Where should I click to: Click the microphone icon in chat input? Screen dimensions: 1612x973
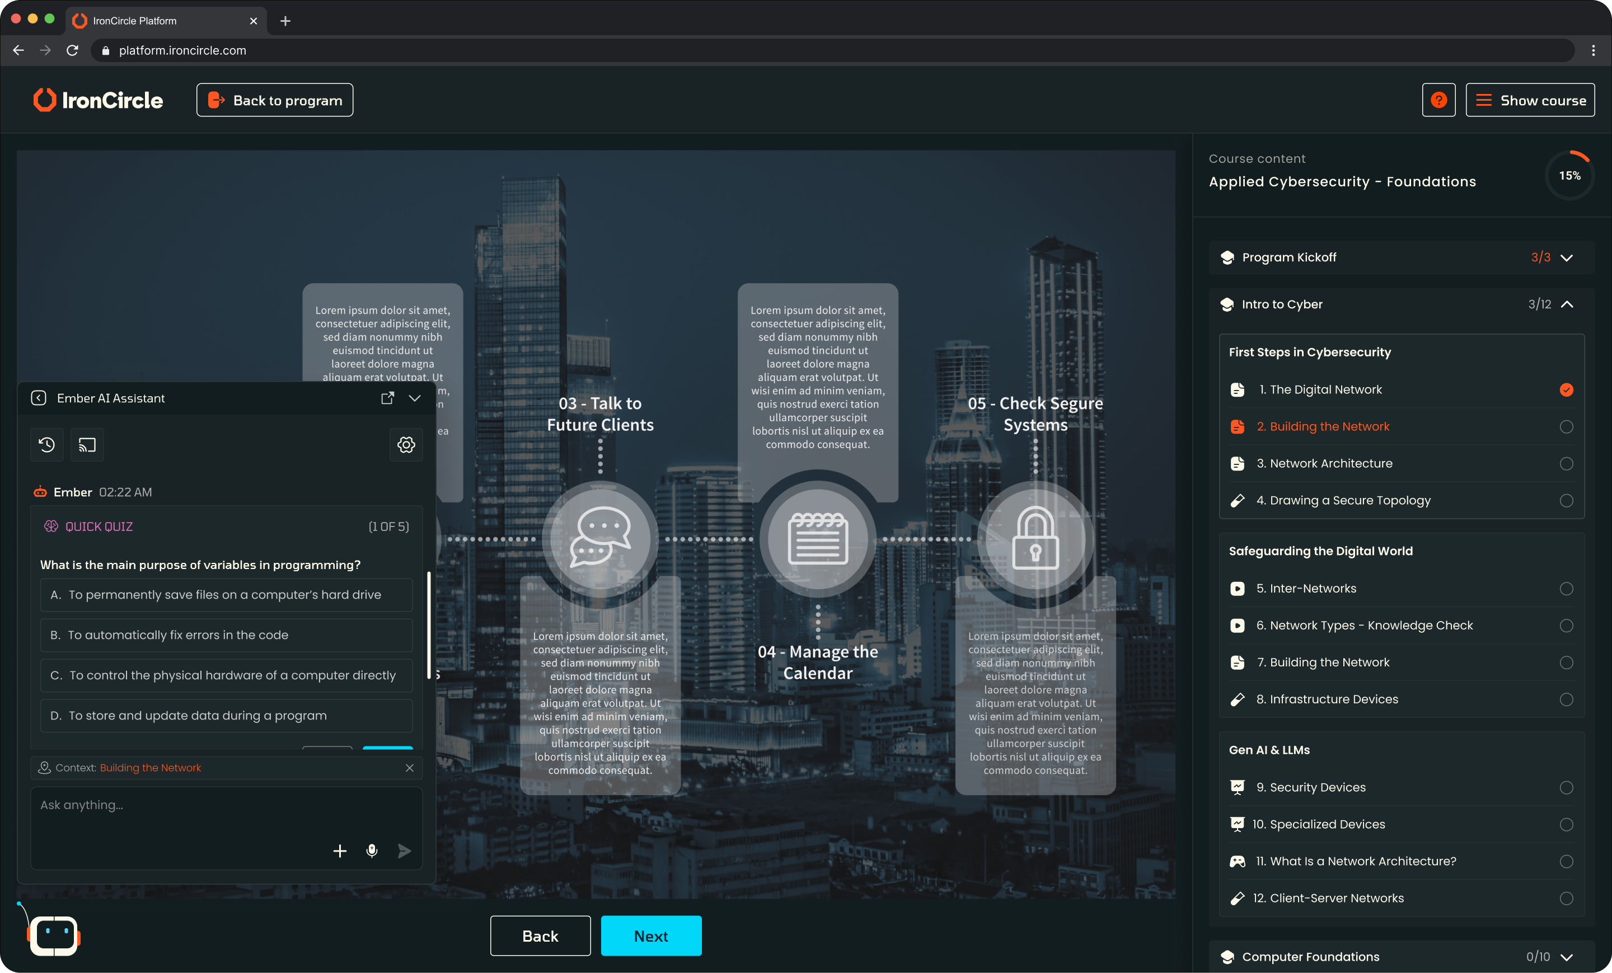click(x=372, y=850)
